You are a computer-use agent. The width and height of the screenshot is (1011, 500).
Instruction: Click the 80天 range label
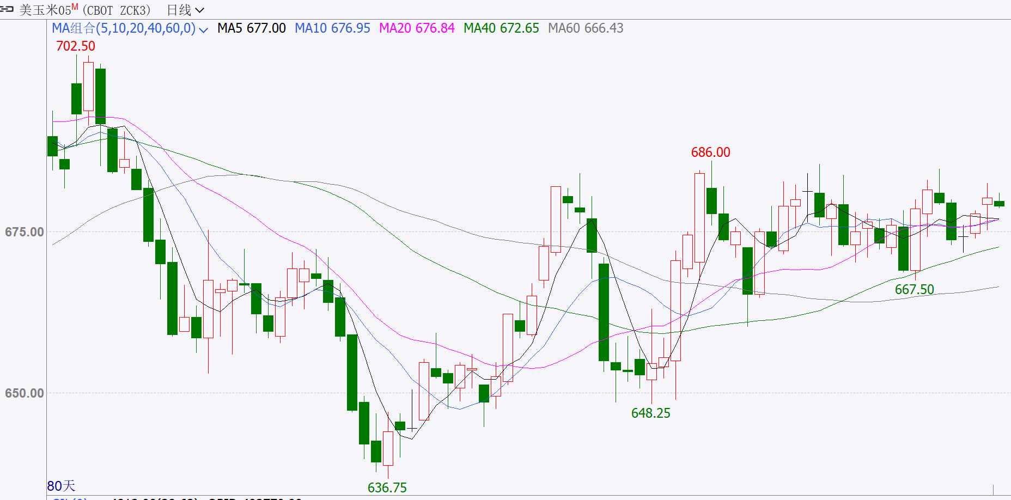[61, 486]
